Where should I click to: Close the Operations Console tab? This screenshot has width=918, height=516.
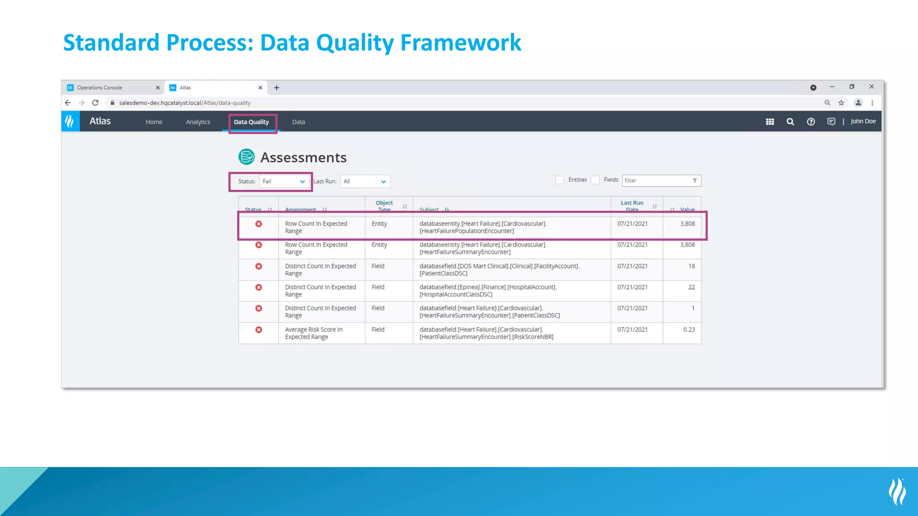tap(158, 88)
